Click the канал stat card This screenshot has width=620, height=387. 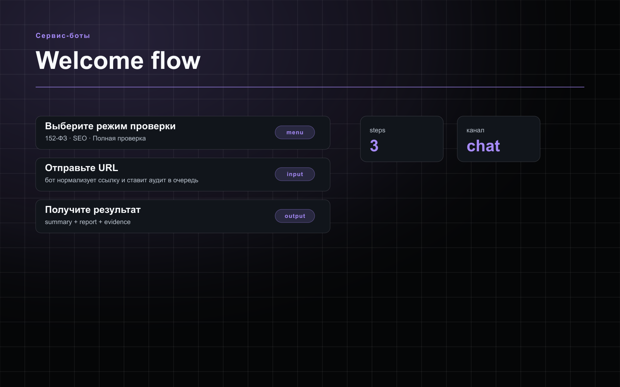click(499, 139)
